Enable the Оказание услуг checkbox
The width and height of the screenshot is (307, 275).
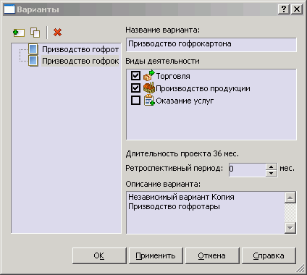click(135, 101)
